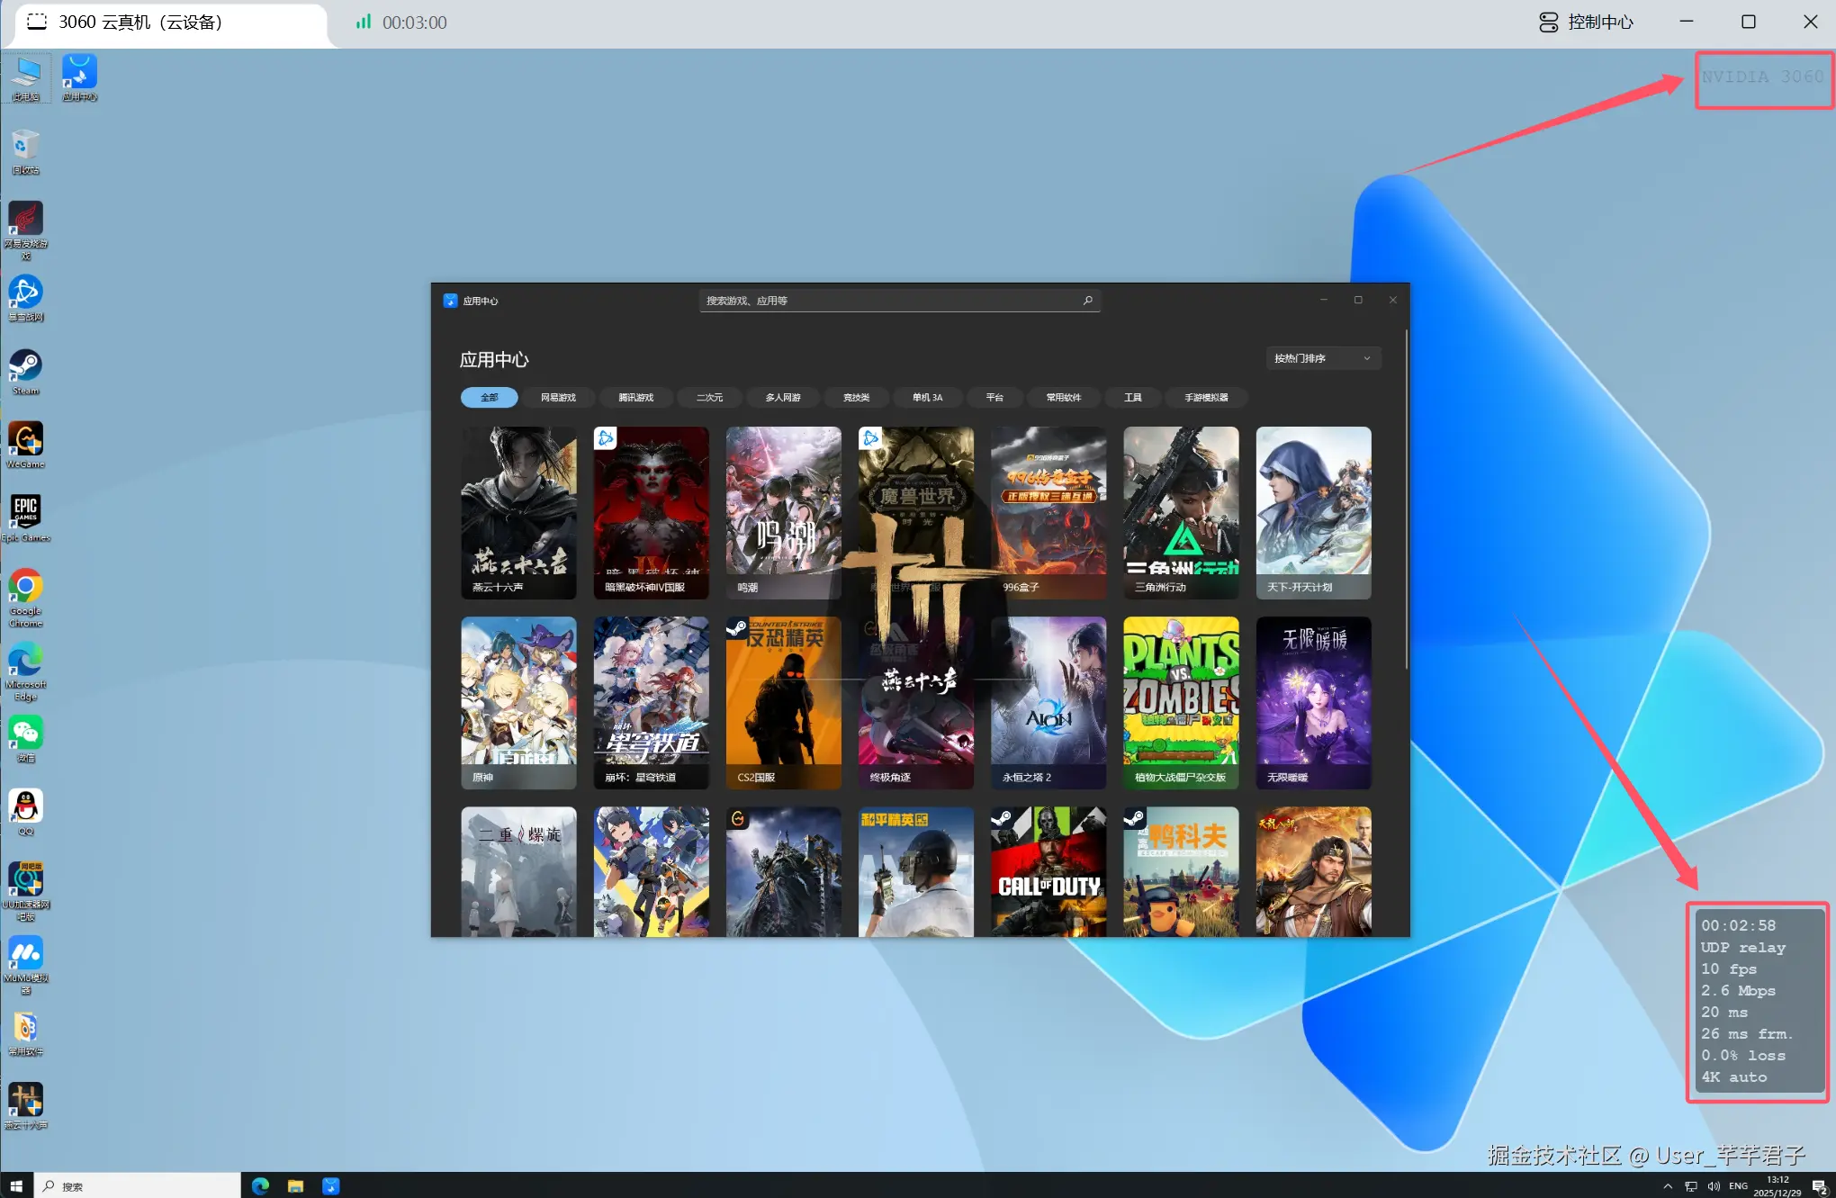The image size is (1836, 1198).
Task: Select the 手游模拟器 filter tab
Action: point(1206,397)
